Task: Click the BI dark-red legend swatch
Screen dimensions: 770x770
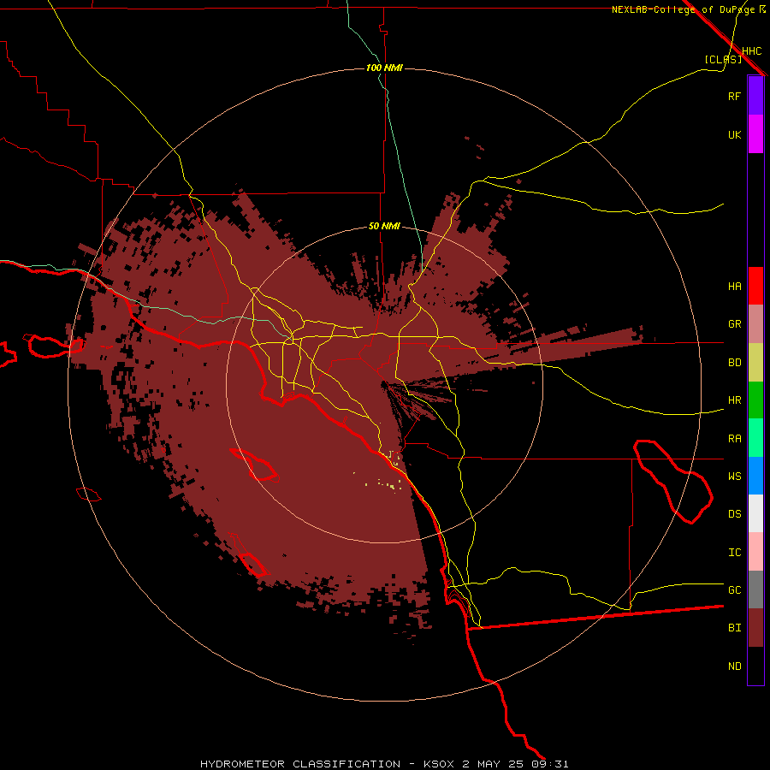Action: (x=755, y=628)
